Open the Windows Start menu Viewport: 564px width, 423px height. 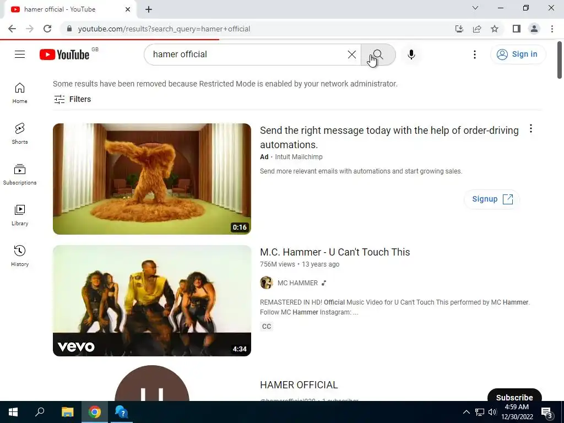click(x=13, y=412)
